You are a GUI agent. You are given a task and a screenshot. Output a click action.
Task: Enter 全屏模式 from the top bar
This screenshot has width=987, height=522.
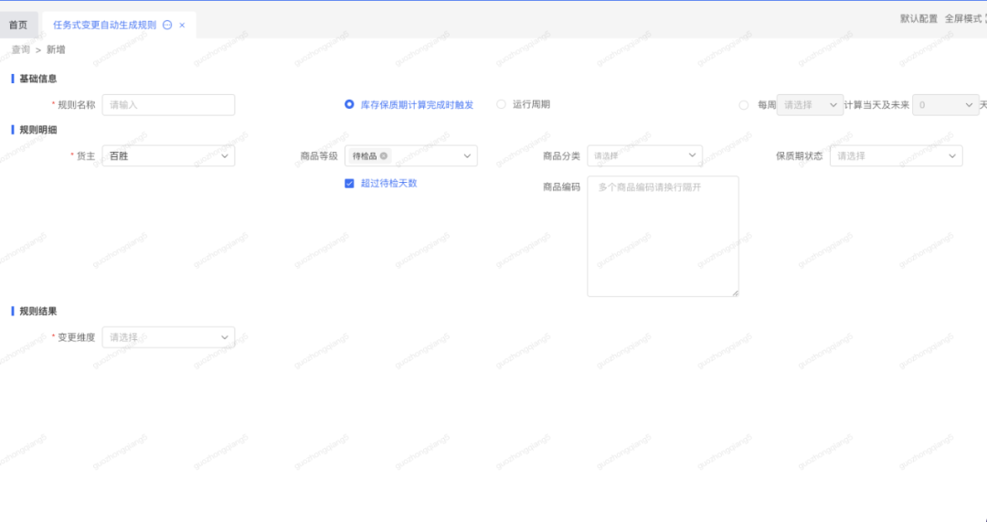[x=963, y=19]
